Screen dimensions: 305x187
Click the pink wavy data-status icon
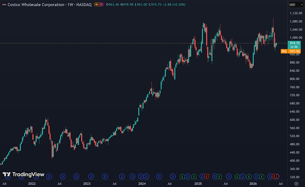point(101,4)
